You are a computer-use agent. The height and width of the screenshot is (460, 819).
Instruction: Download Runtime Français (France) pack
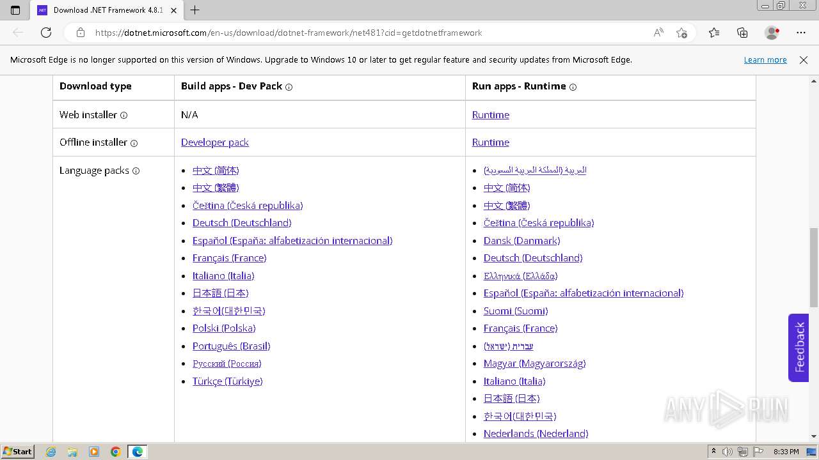point(521,328)
